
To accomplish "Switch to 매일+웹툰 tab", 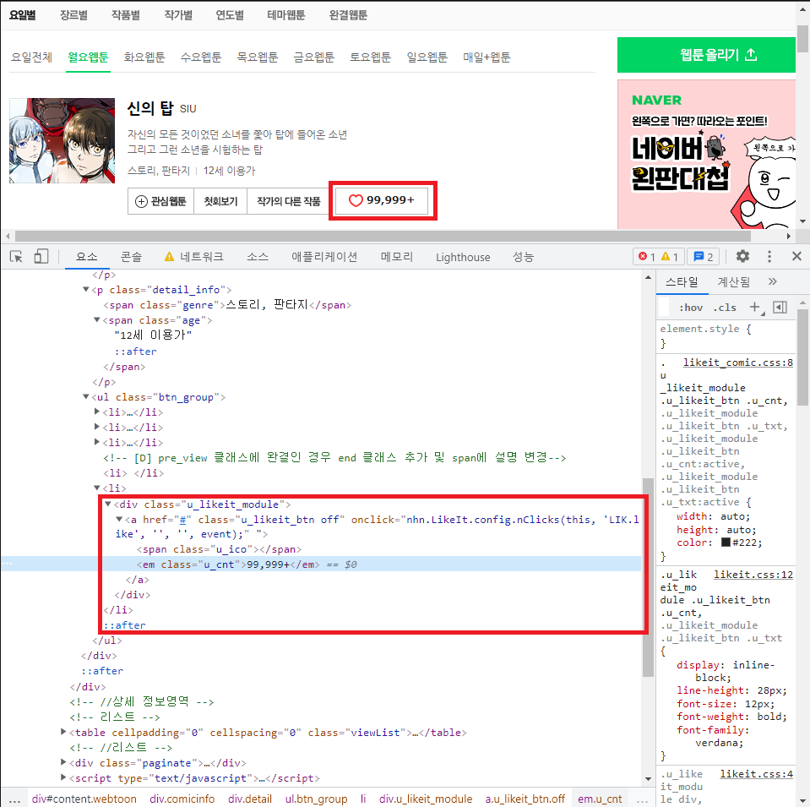I will (487, 57).
